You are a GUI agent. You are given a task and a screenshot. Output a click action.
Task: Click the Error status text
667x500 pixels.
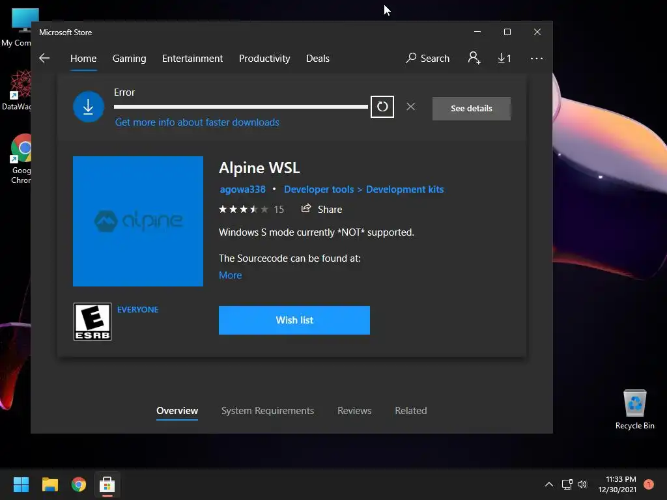pyautogui.click(x=124, y=92)
